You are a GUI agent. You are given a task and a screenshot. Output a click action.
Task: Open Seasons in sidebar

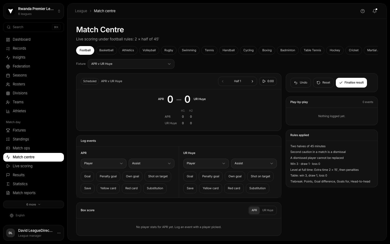click(34, 75)
